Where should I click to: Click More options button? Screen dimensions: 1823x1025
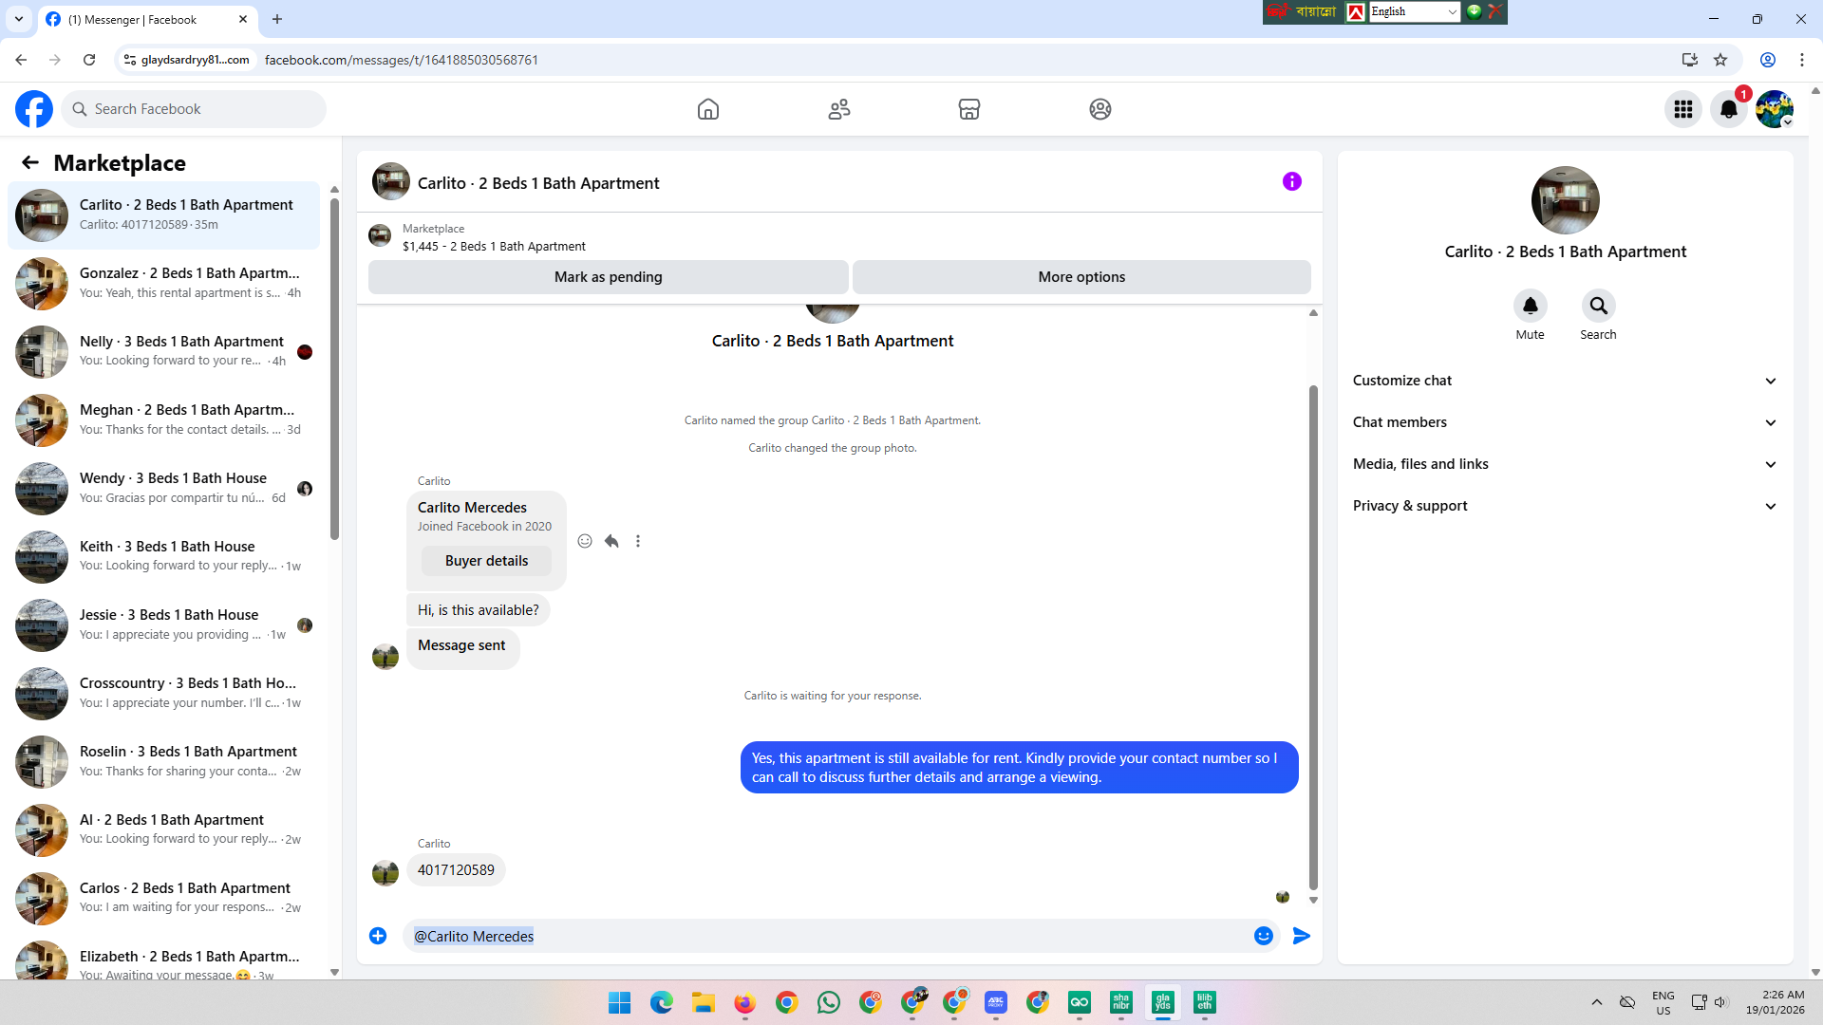(1081, 277)
